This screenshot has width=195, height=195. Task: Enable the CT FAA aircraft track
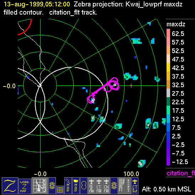(99, 185)
